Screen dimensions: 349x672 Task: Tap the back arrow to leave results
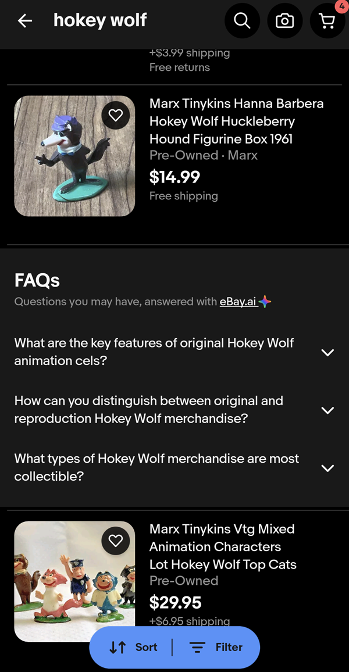pos(24,20)
